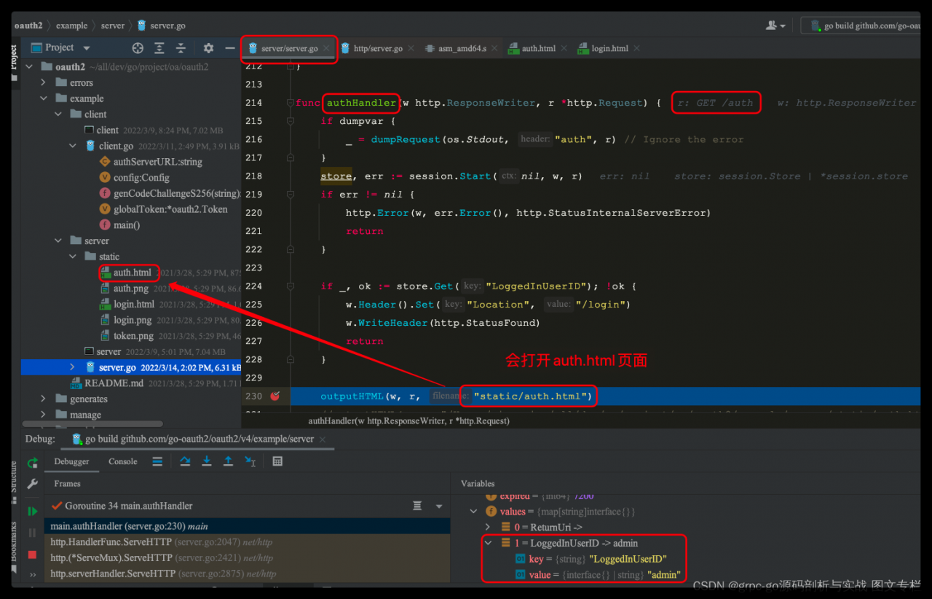Stop the debug session
This screenshot has height=599, width=932.
coord(32,555)
